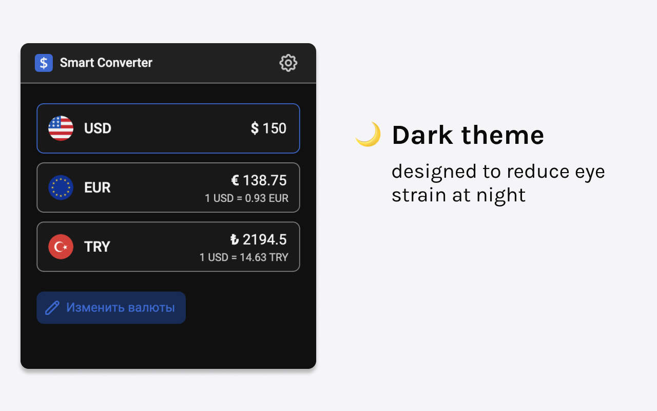
Task: Click the United States flag icon
Action: pos(61,128)
